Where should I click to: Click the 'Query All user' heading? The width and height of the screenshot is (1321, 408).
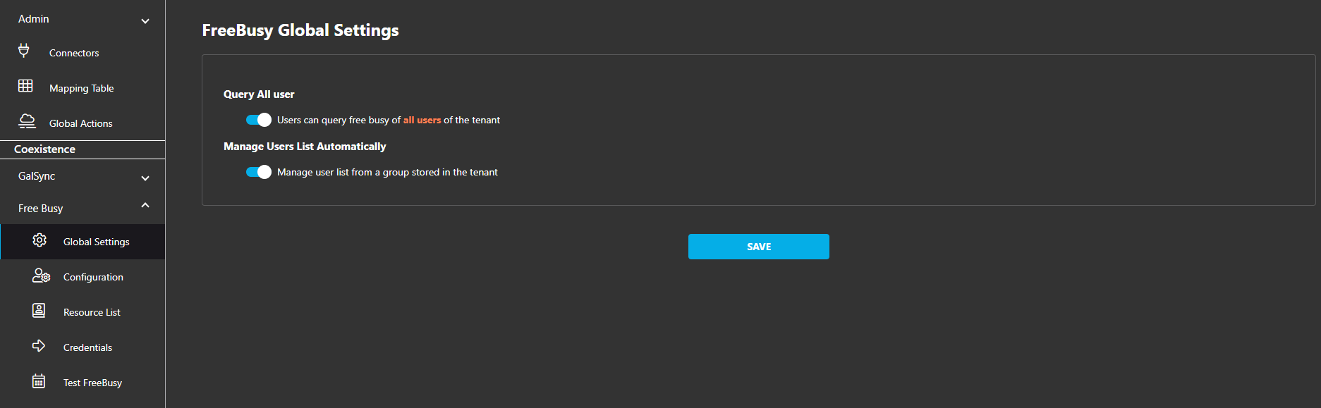click(259, 94)
